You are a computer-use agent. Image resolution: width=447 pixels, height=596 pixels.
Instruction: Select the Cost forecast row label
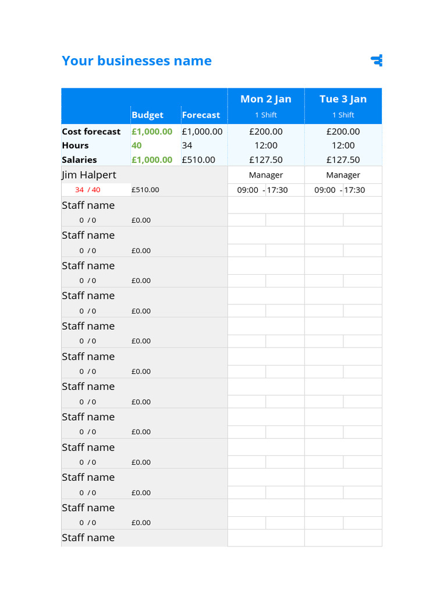tap(91, 132)
